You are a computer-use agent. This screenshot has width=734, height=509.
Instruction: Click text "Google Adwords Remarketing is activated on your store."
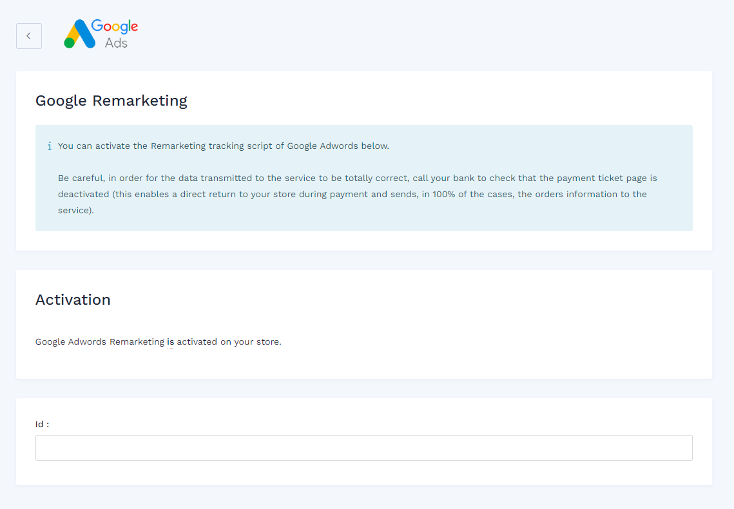(x=159, y=342)
